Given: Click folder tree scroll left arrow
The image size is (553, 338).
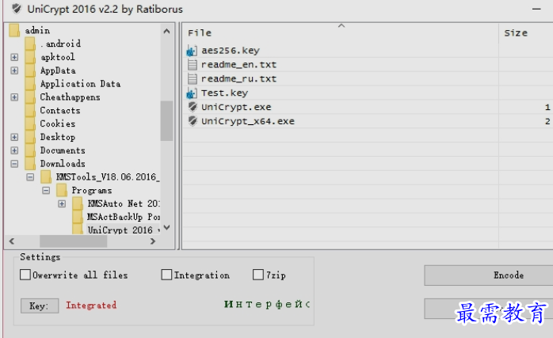Looking at the screenshot, I should [12, 241].
